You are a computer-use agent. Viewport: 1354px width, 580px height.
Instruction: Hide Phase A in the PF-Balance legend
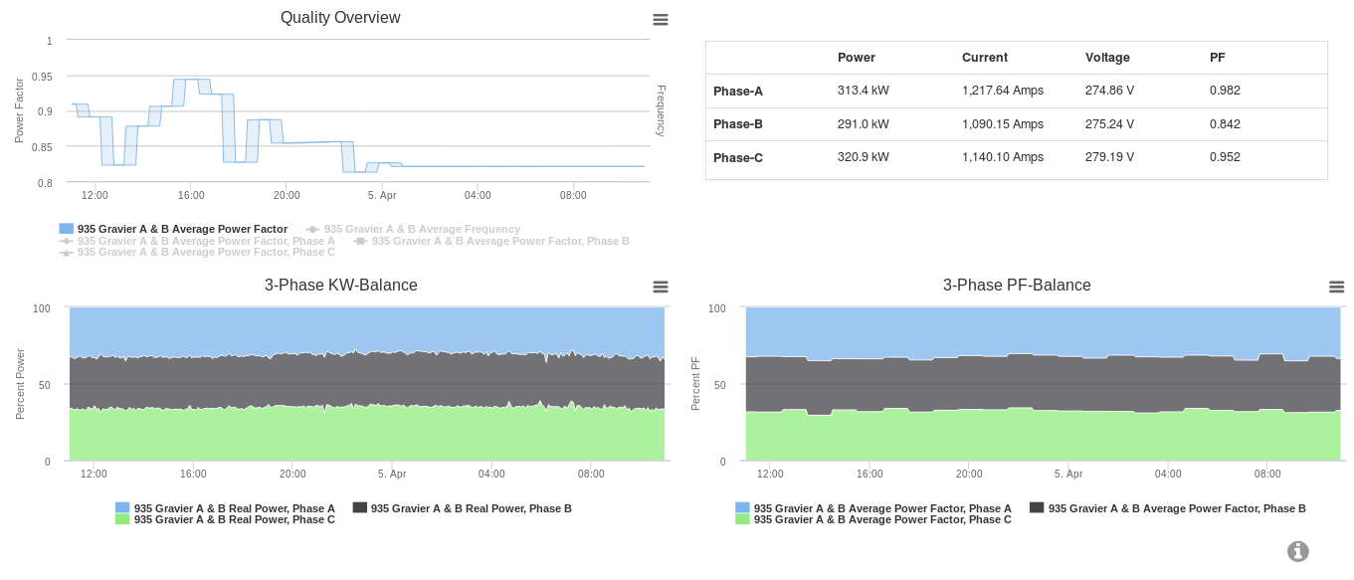(x=881, y=508)
